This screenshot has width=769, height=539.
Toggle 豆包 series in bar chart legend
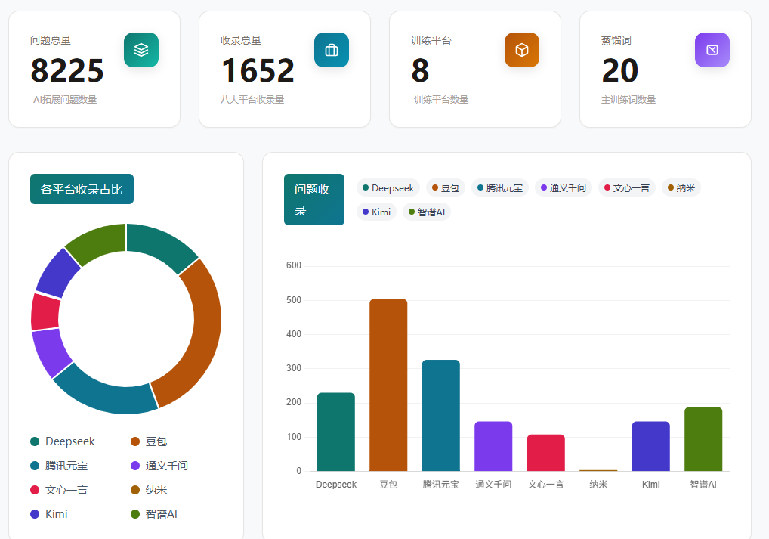point(446,187)
